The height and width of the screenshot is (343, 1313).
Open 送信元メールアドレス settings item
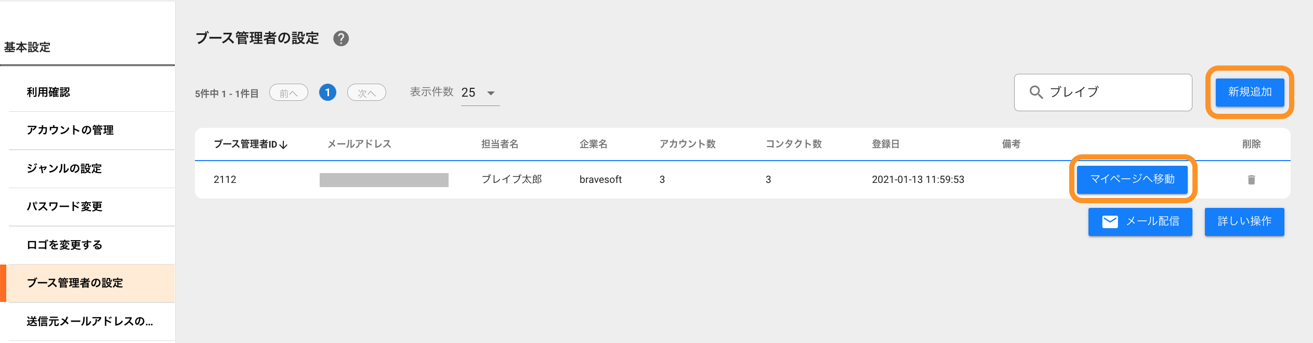[89, 322]
